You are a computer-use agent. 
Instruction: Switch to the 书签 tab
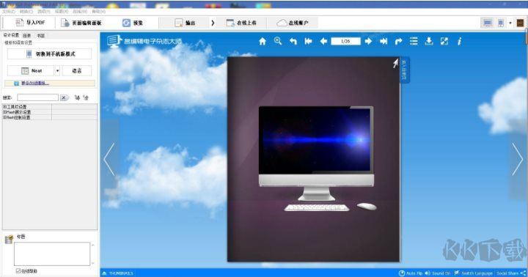(41, 35)
